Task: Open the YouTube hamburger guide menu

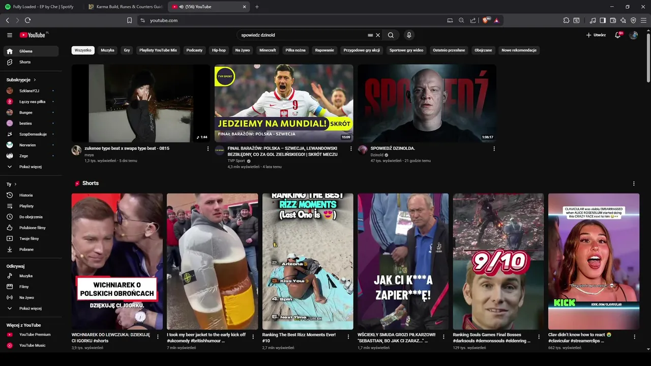Action: 10,35
